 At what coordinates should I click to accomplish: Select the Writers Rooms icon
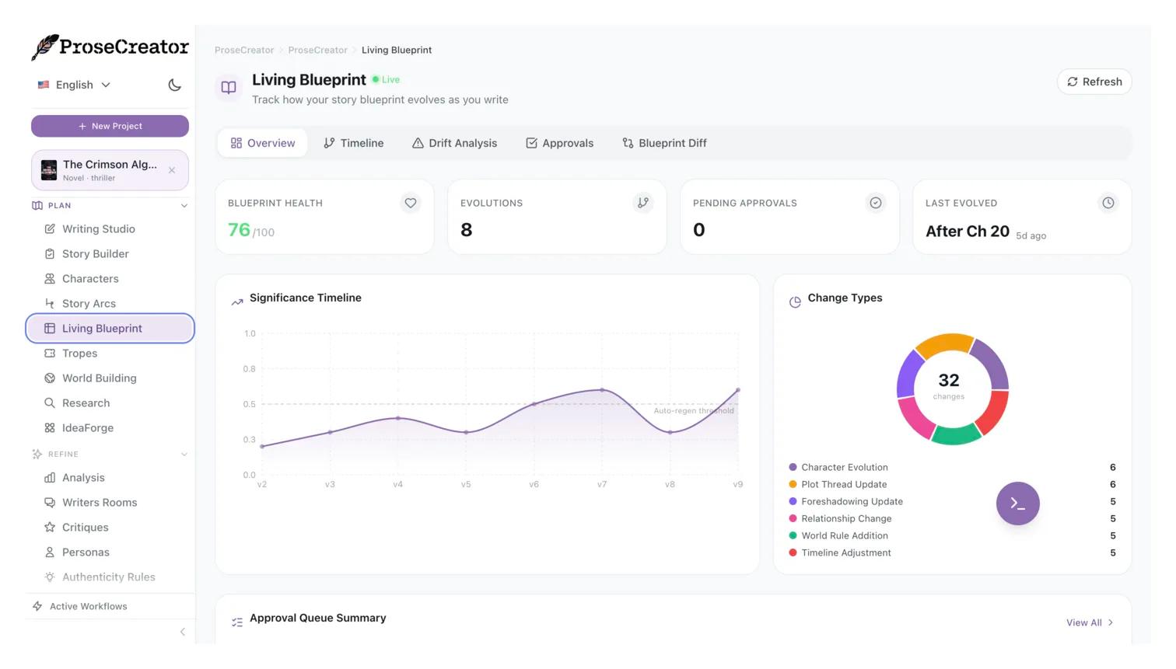(x=50, y=502)
